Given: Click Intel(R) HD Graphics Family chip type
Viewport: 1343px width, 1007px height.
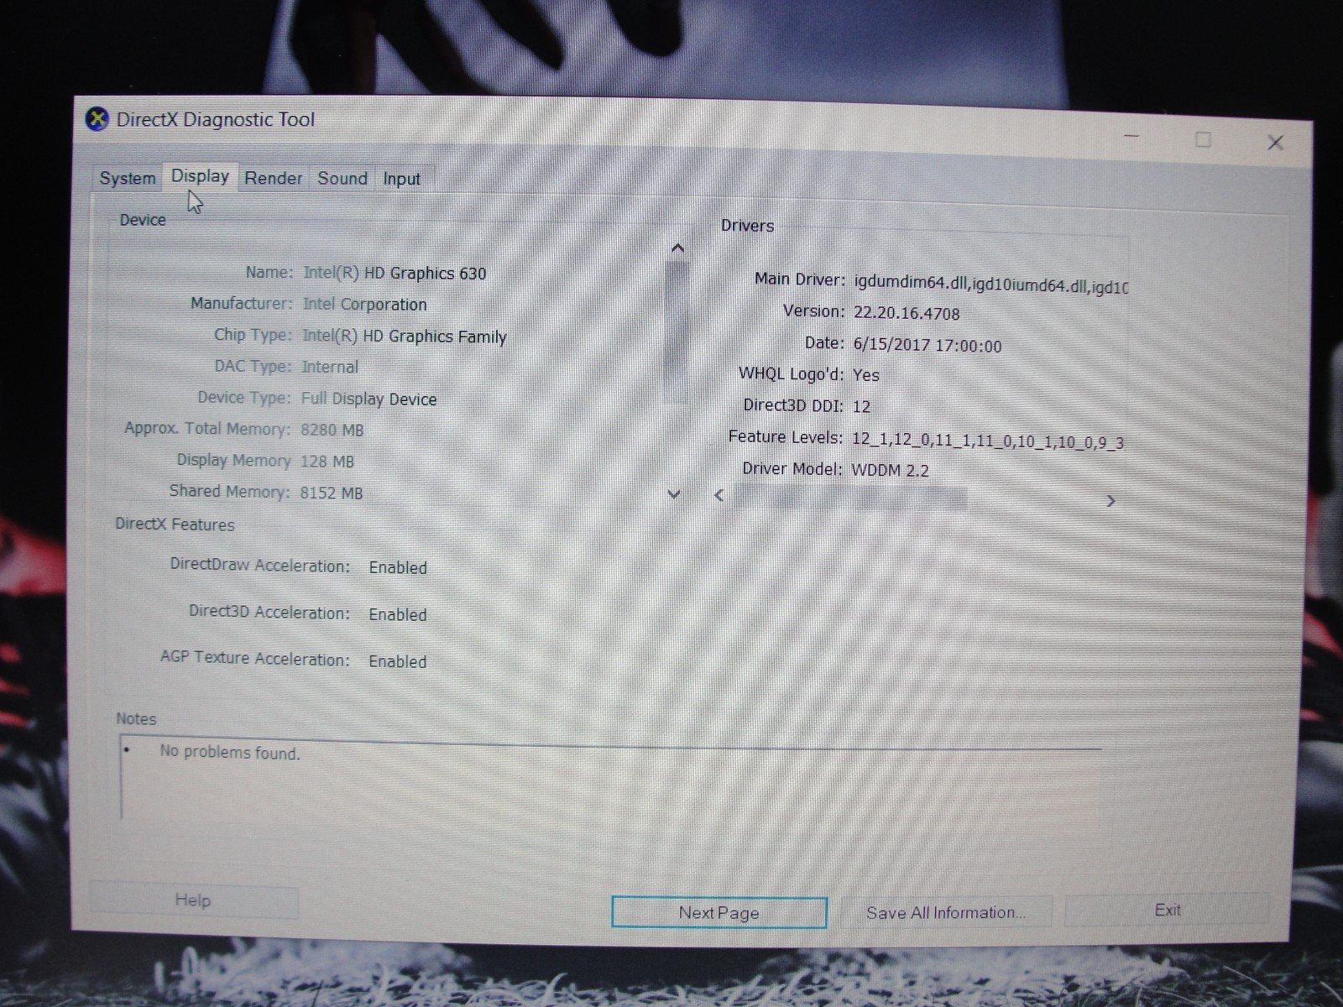Looking at the screenshot, I should click(404, 337).
